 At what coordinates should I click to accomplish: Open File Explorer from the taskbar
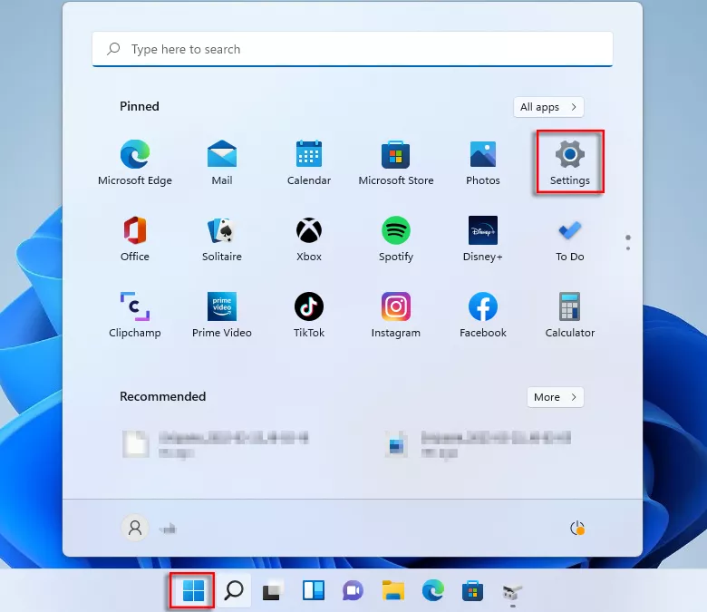tap(393, 590)
